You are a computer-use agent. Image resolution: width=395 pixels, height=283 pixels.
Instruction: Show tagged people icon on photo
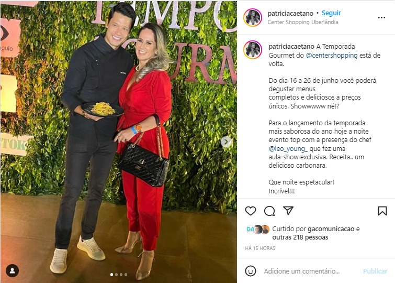click(13, 270)
